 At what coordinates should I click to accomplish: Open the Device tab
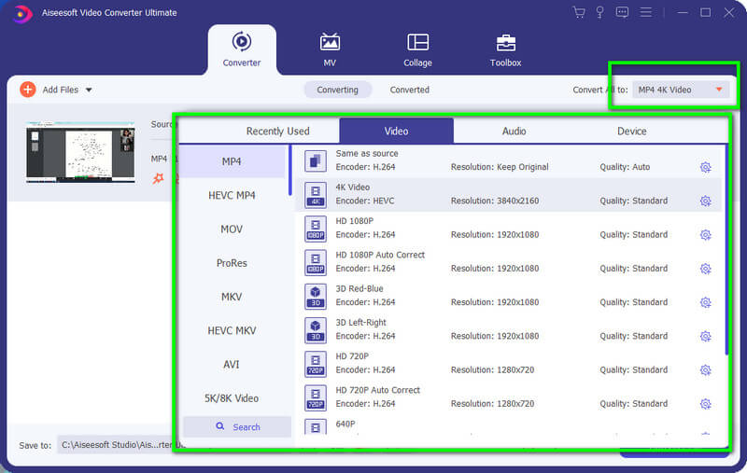pyautogui.click(x=631, y=132)
